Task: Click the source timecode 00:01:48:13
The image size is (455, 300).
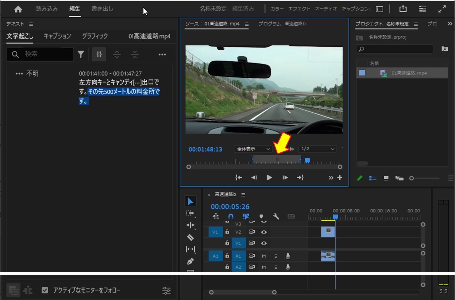Action: [x=205, y=149]
